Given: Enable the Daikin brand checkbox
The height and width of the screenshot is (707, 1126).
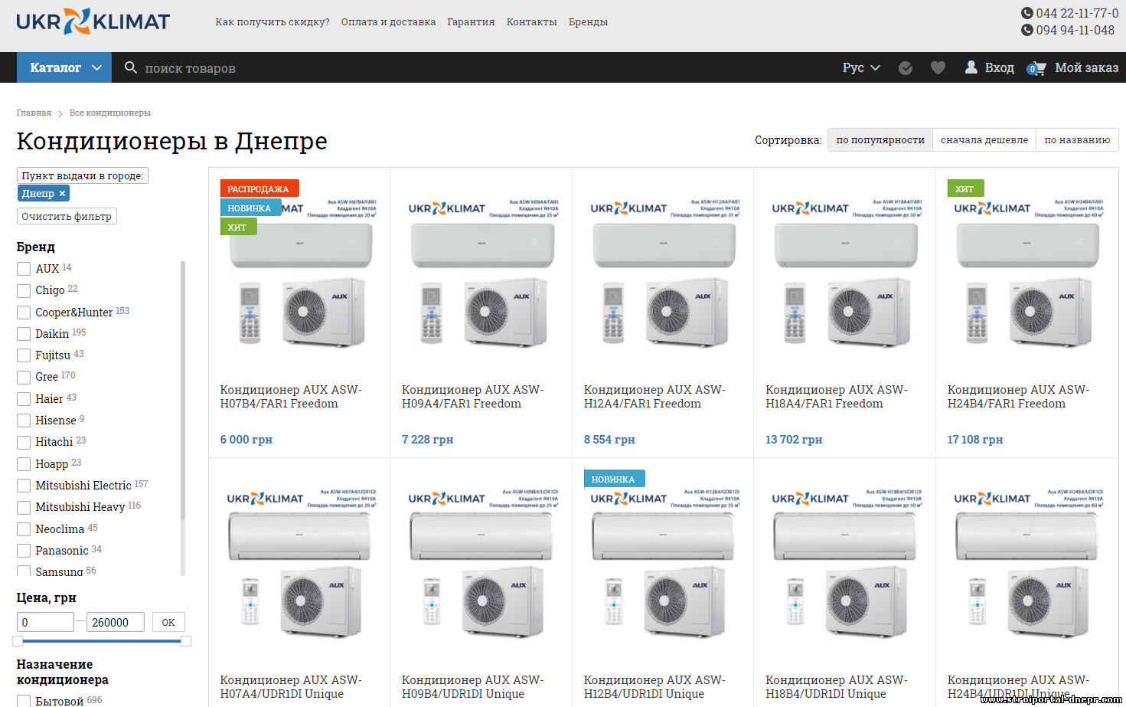Looking at the screenshot, I should point(24,334).
